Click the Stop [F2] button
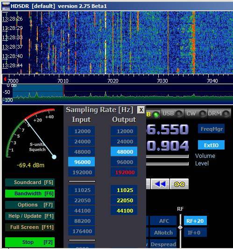The width and height of the screenshot is (233, 249). click(x=30, y=242)
